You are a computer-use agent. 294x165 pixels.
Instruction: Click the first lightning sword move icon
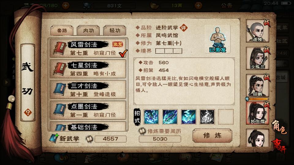pos(151,117)
